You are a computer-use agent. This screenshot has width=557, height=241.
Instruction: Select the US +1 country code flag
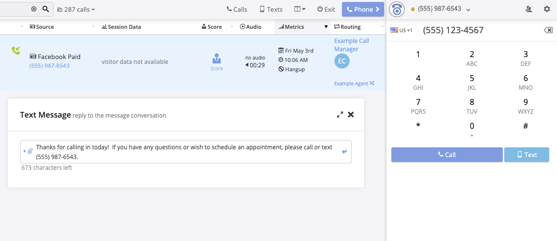tap(401, 30)
